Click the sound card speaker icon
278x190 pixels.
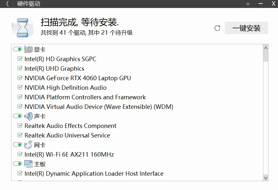click(x=28, y=116)
